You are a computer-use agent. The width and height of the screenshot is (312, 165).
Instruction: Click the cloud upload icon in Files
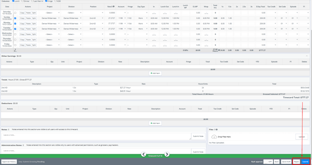tap(214, 137)
